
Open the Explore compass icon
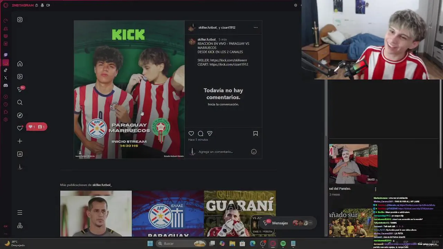(20, 115)
